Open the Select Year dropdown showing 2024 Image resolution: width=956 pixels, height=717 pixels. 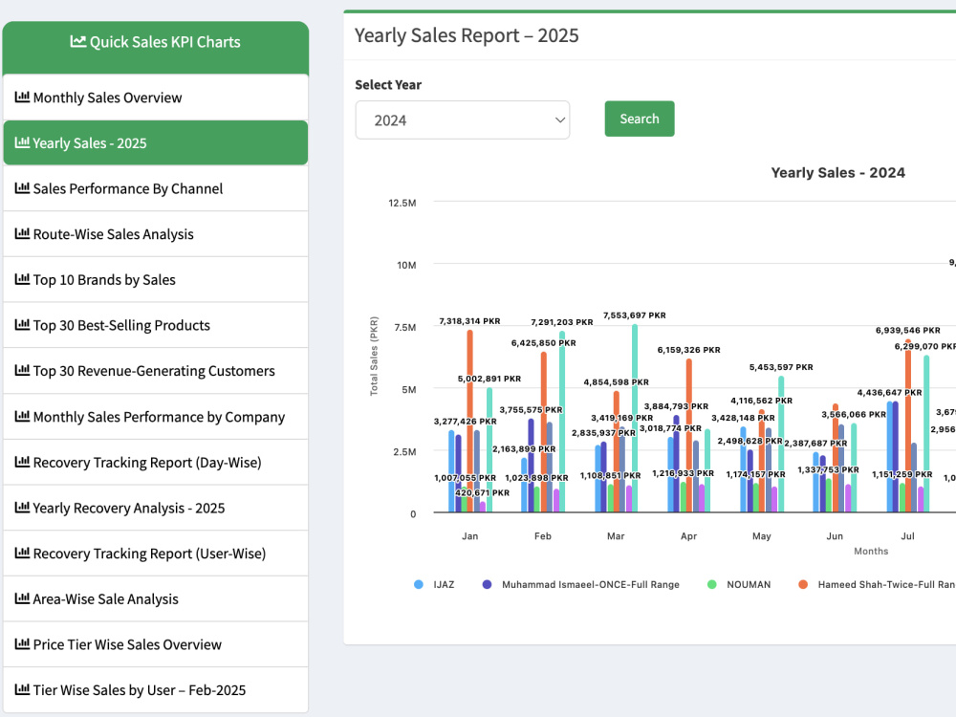click(462, 120)
